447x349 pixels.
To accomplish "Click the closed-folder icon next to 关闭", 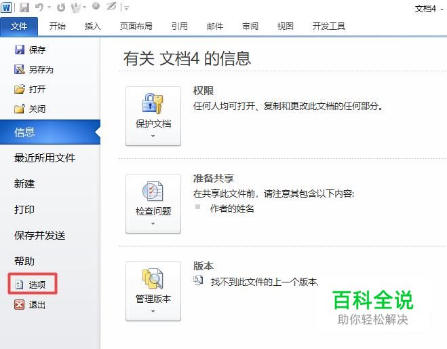I will pos(20,109).
